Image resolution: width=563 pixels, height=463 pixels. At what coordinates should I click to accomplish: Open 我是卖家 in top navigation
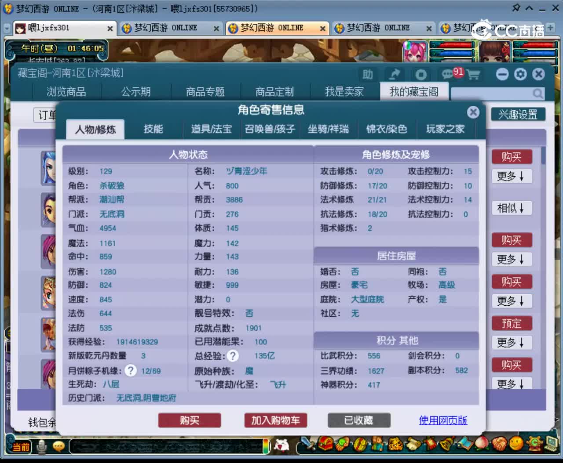point(344,92)
